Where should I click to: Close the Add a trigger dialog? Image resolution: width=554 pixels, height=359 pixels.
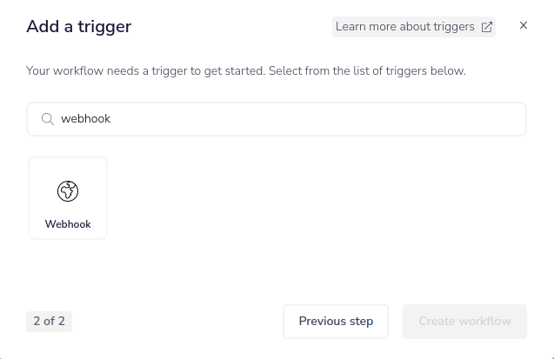coord(524,26)
